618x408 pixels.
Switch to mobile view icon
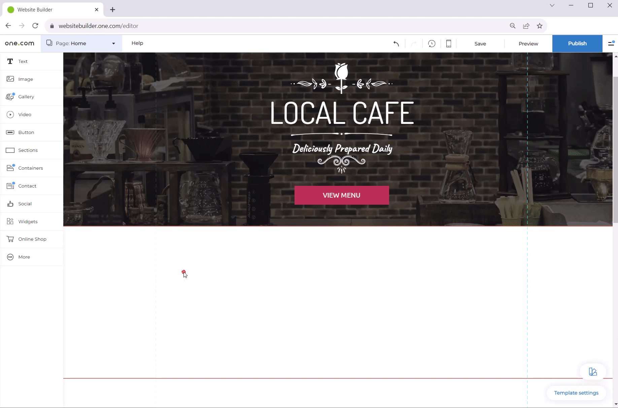pyautogui.click(x=448, y=44)
